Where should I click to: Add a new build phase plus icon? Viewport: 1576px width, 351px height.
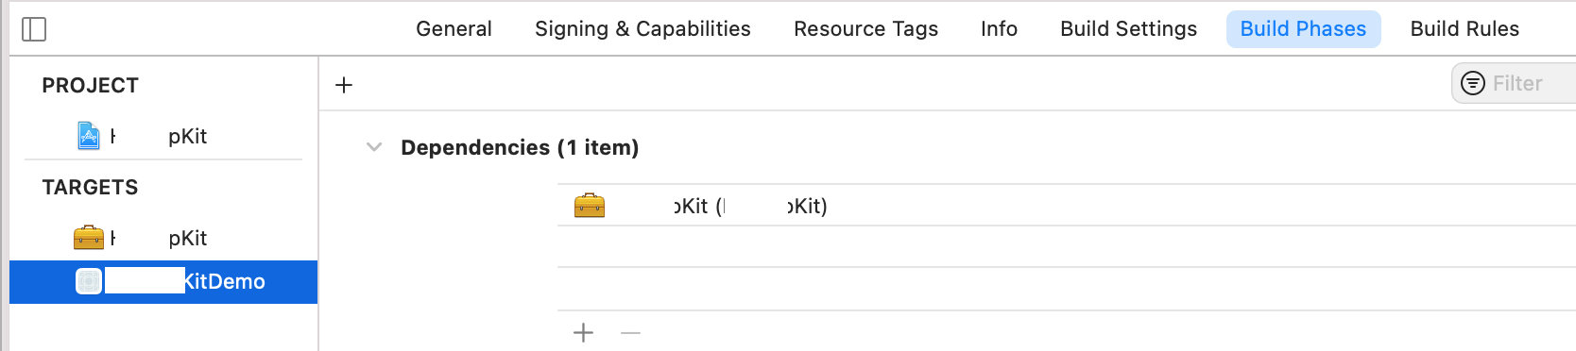point(344,85)
